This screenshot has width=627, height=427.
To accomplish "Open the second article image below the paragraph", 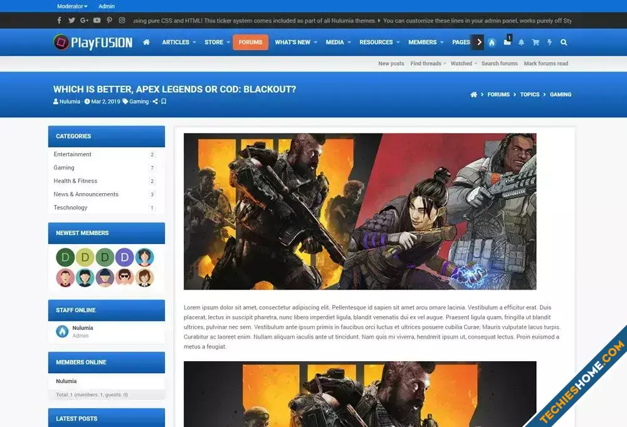I will (x=360, y=394).
